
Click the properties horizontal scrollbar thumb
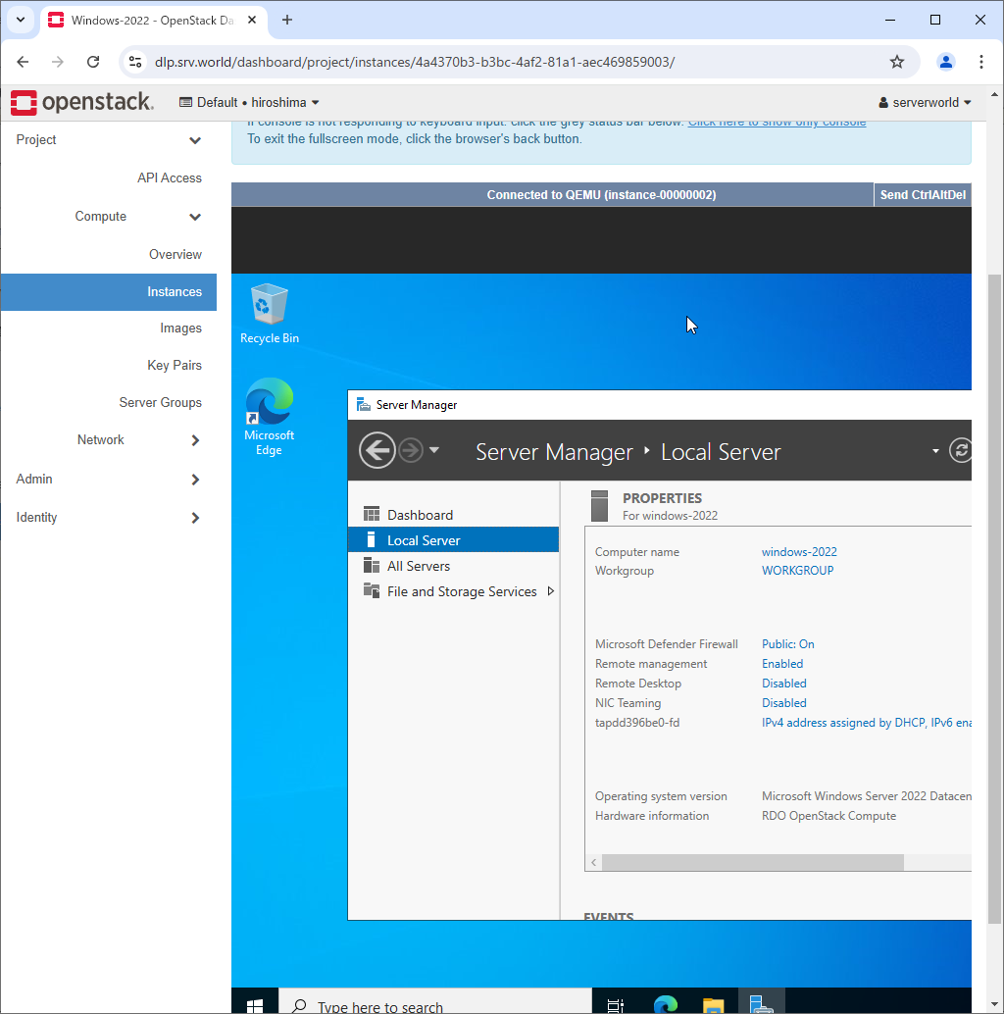(753, 862)
